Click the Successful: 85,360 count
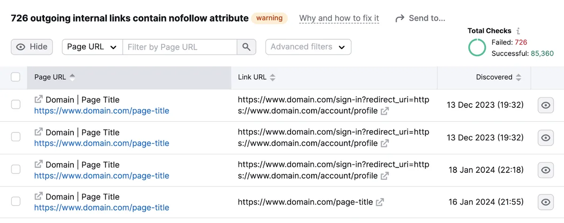The height and width of the screenshot is (223, 564). click(523, 53)
